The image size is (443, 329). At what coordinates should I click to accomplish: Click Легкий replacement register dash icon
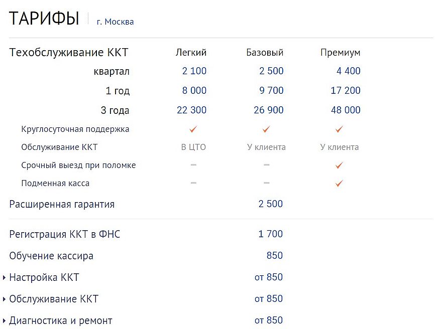point(193,183)
